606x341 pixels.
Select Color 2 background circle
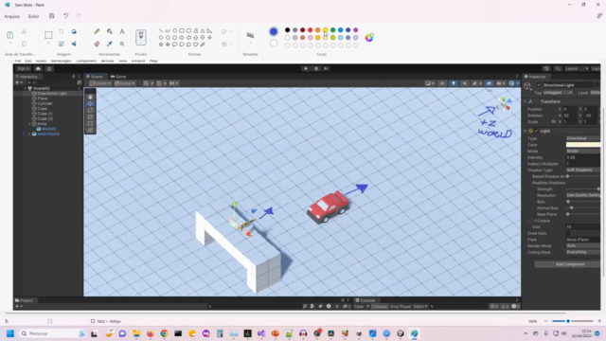point(274,43)
